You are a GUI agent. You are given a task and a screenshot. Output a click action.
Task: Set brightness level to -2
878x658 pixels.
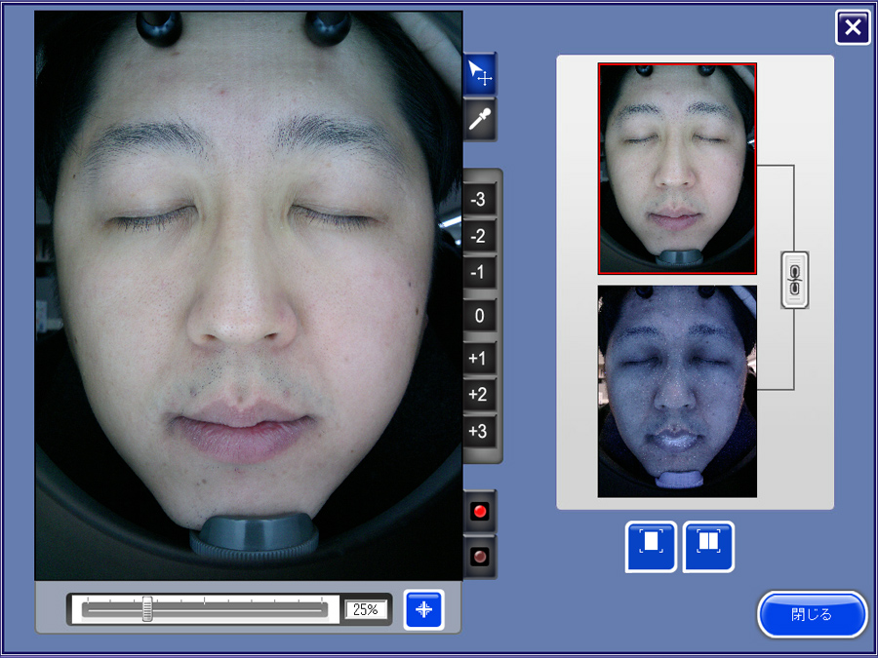pos(479,236)
